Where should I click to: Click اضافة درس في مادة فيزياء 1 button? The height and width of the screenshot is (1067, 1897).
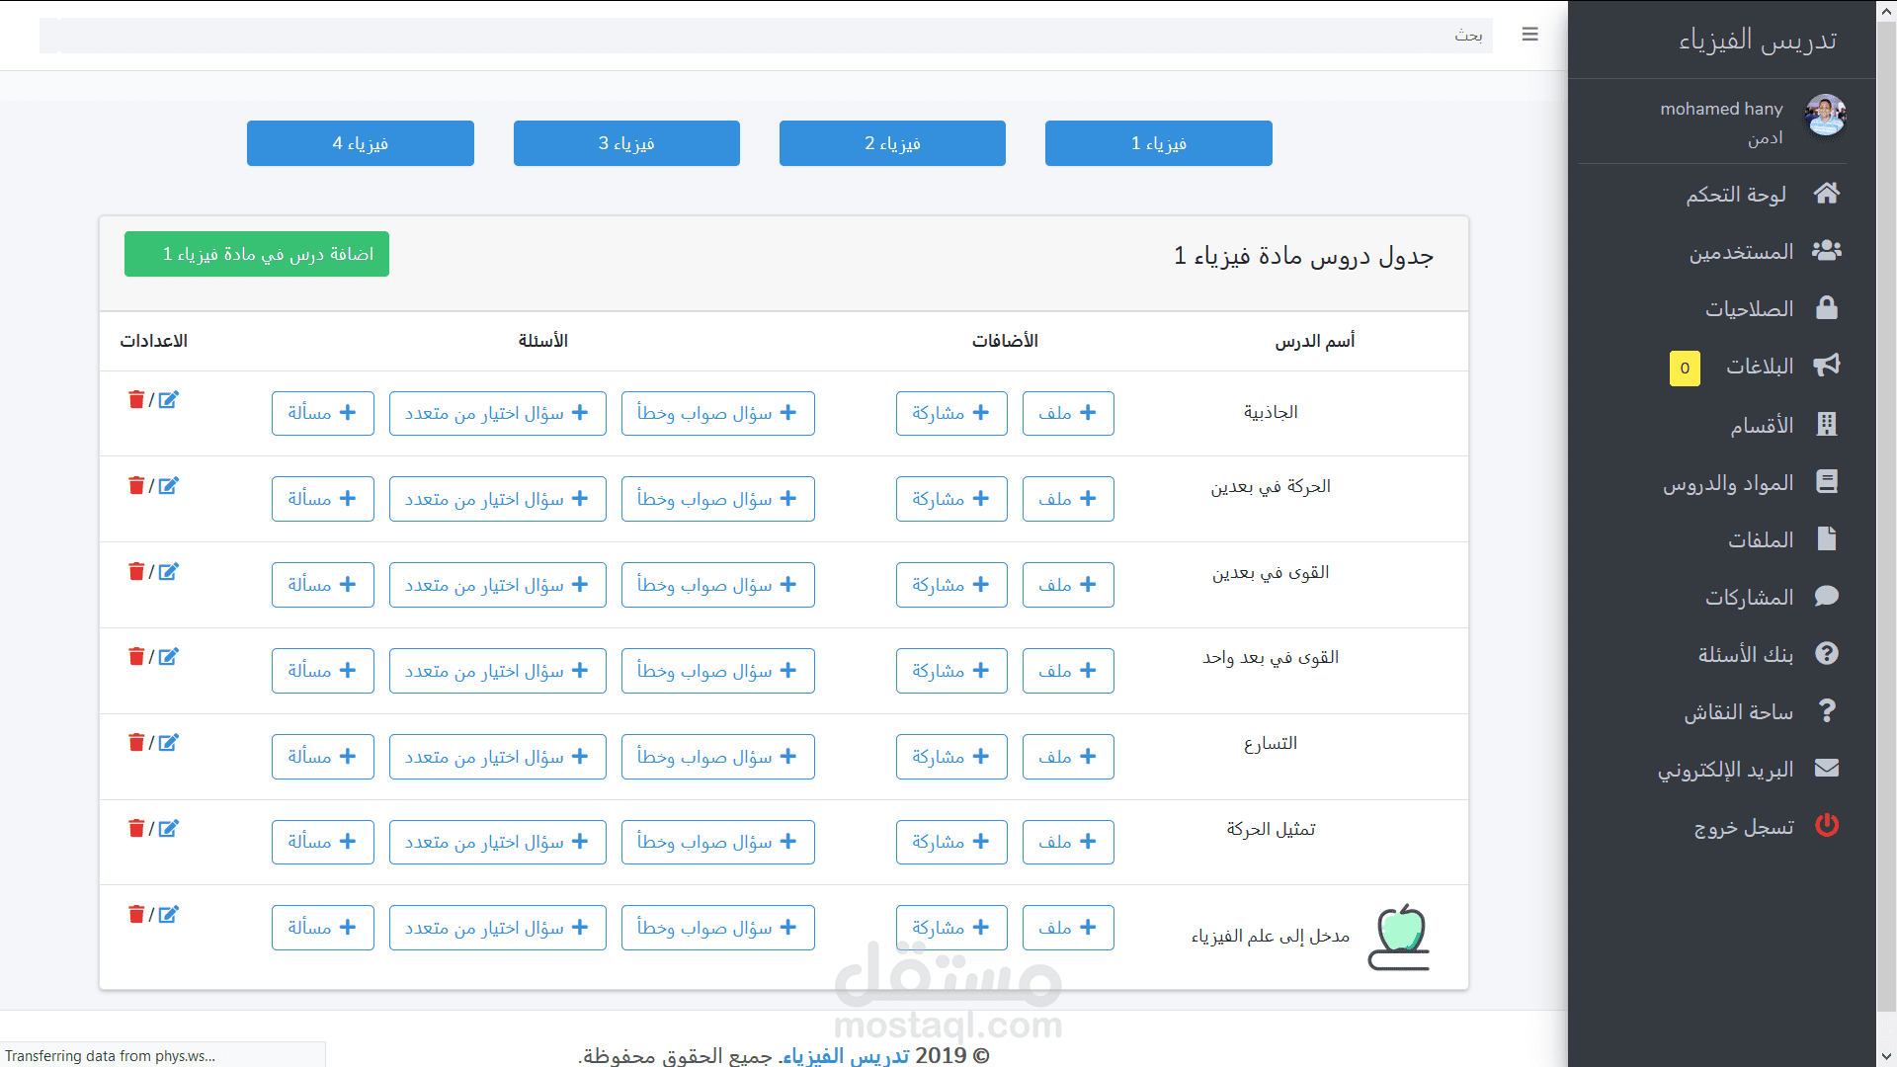point(257,254)
